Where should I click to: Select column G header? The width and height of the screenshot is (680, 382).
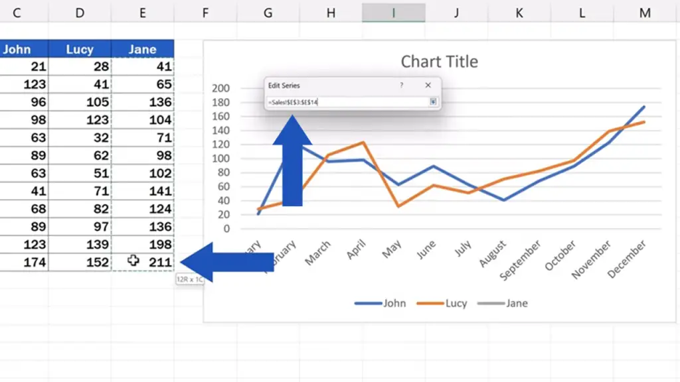click(x=268, y=13)
